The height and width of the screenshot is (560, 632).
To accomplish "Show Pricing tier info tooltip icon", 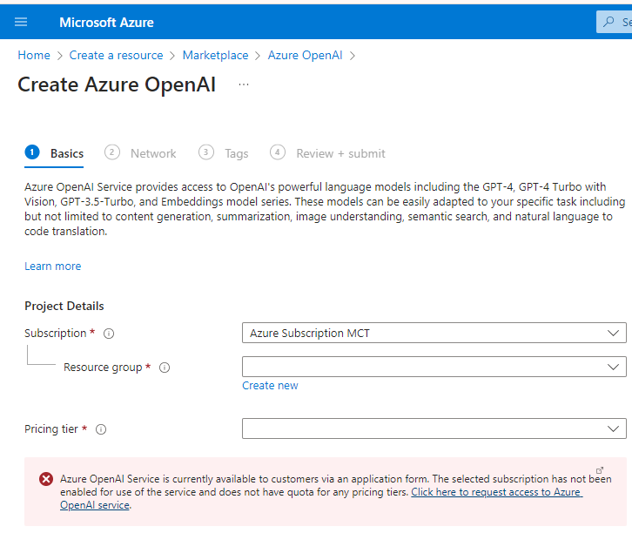I will 101,429.
